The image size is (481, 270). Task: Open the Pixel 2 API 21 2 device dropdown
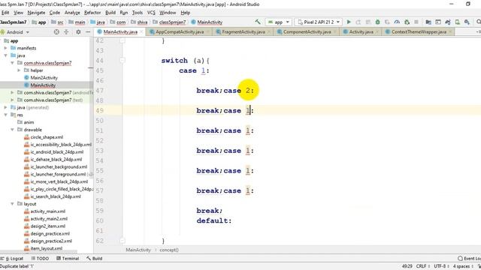coord(319,22)
